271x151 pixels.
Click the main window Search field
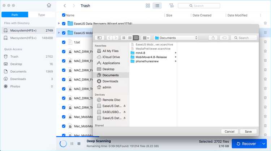pos(199,6)
